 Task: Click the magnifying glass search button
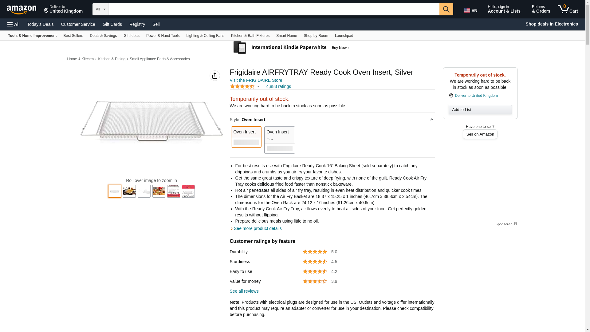(x=446, y=9)
